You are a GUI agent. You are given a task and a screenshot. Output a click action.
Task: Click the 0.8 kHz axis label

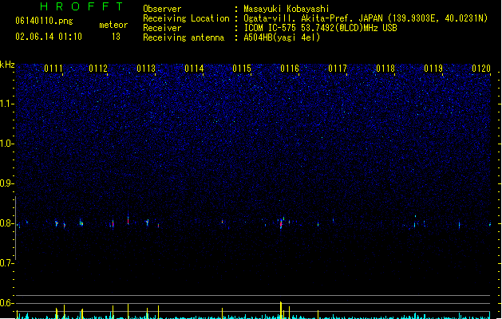[x=6, y=223]
